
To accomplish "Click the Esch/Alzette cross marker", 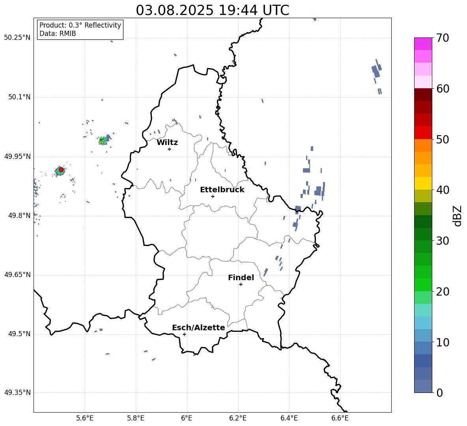I will click(184, 334).
